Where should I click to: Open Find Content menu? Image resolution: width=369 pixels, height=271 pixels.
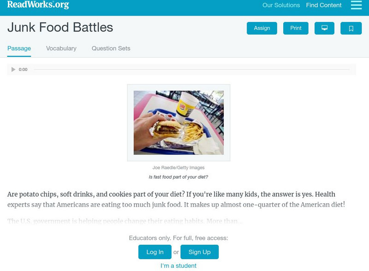324,6
